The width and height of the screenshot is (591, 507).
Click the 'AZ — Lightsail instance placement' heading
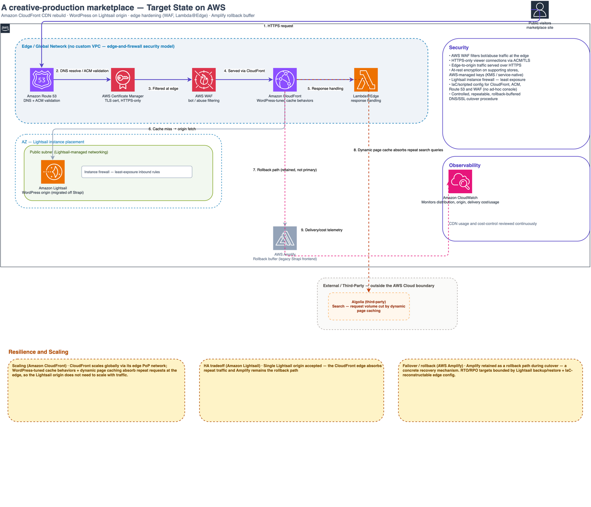pyautogui.click(x=53, y=142)
